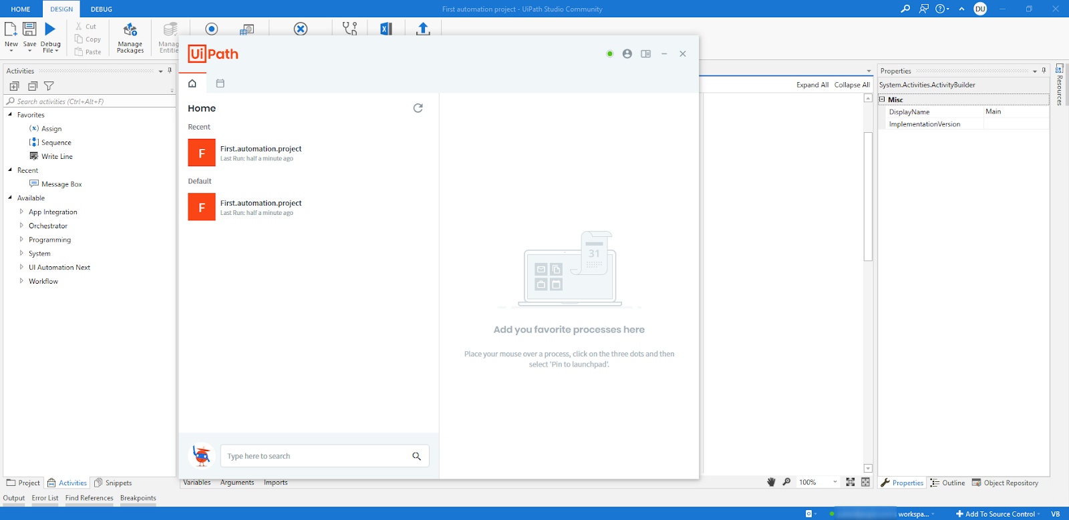The image size is (1069, 520).
Task: Open the Variables panel
Action: [197, 483]
